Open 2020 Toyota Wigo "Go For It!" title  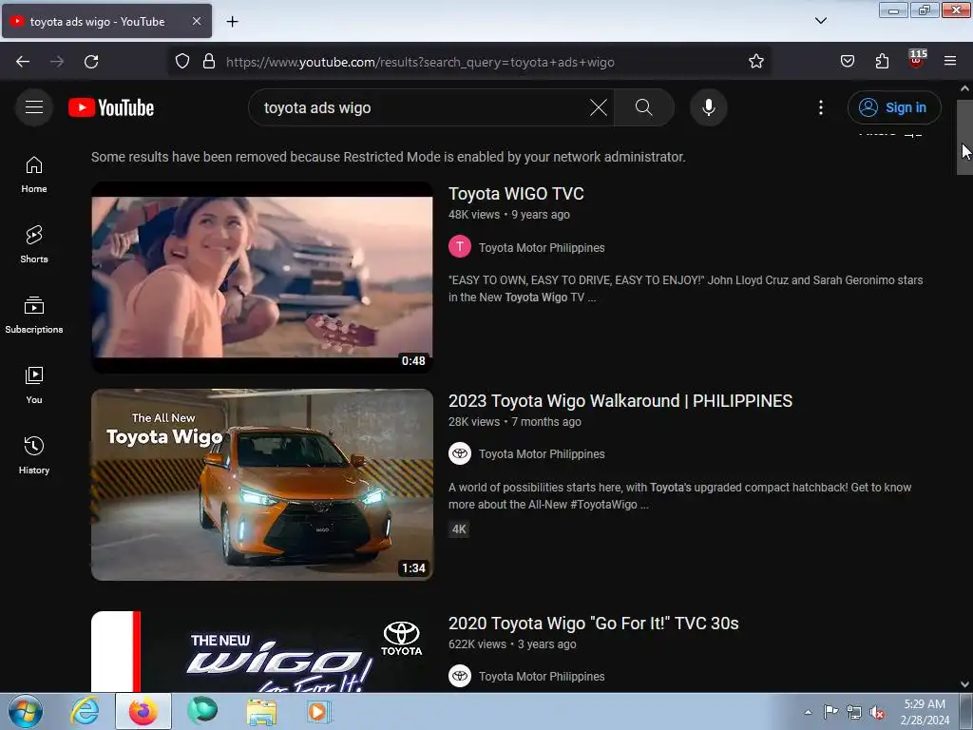(x=593, y=624)
